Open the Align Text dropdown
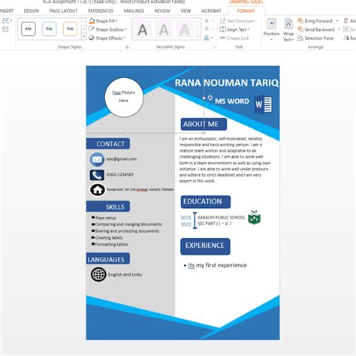This screenshot has height=356, width=356. [234, 29]
